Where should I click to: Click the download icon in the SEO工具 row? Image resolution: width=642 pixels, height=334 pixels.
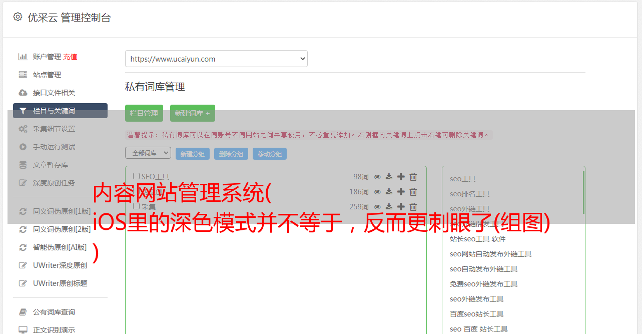coord(389,177)
